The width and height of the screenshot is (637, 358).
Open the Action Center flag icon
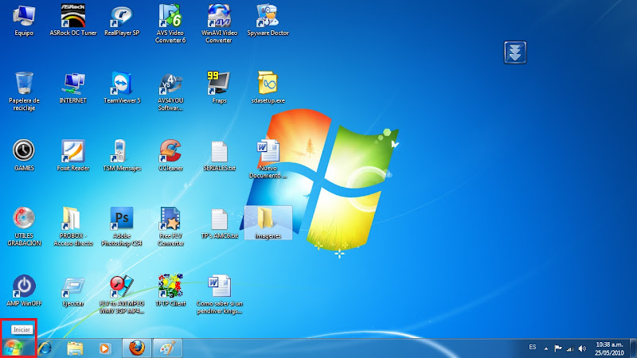pyautogui.click(x=558, y=348)
